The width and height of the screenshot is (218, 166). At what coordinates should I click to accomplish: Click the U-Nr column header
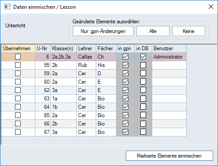pos(43,48)
